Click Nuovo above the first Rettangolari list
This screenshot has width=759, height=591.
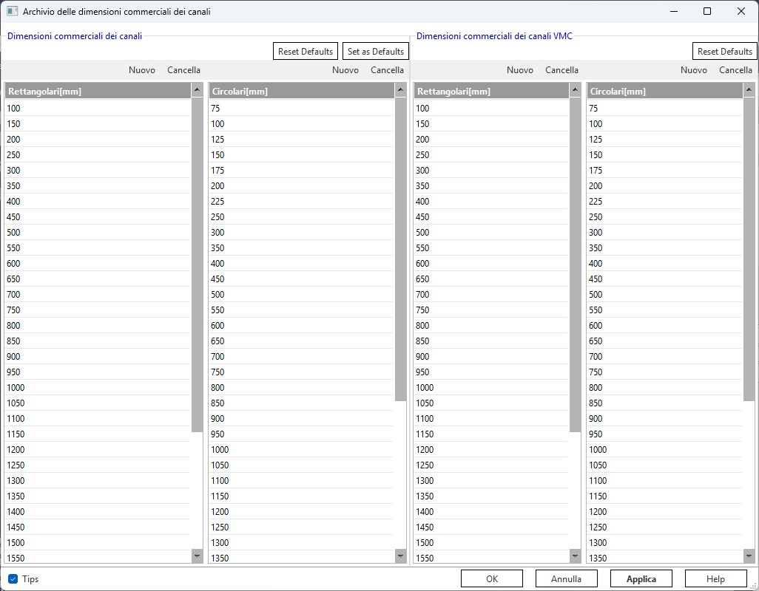point(142,70)
